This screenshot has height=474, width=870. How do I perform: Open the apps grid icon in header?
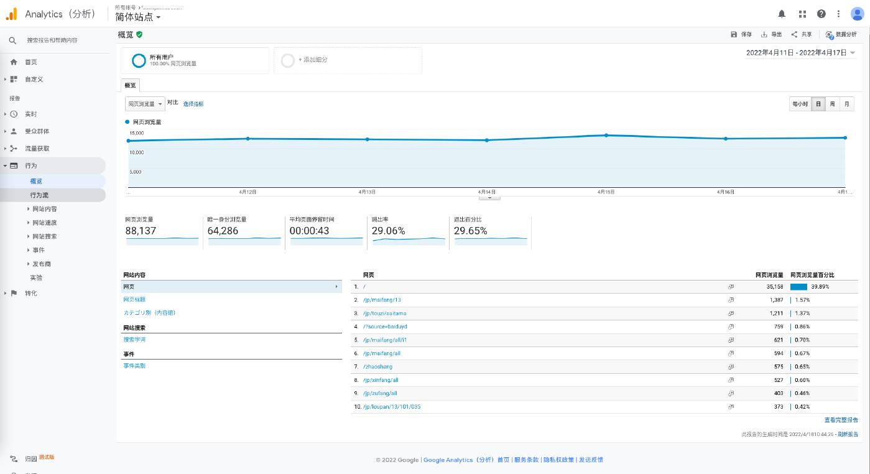[x=802, y=14]
